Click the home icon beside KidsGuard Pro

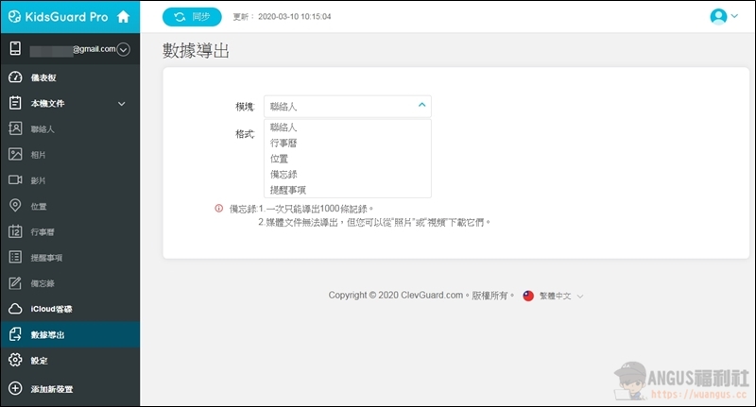(x=123, y=16)
